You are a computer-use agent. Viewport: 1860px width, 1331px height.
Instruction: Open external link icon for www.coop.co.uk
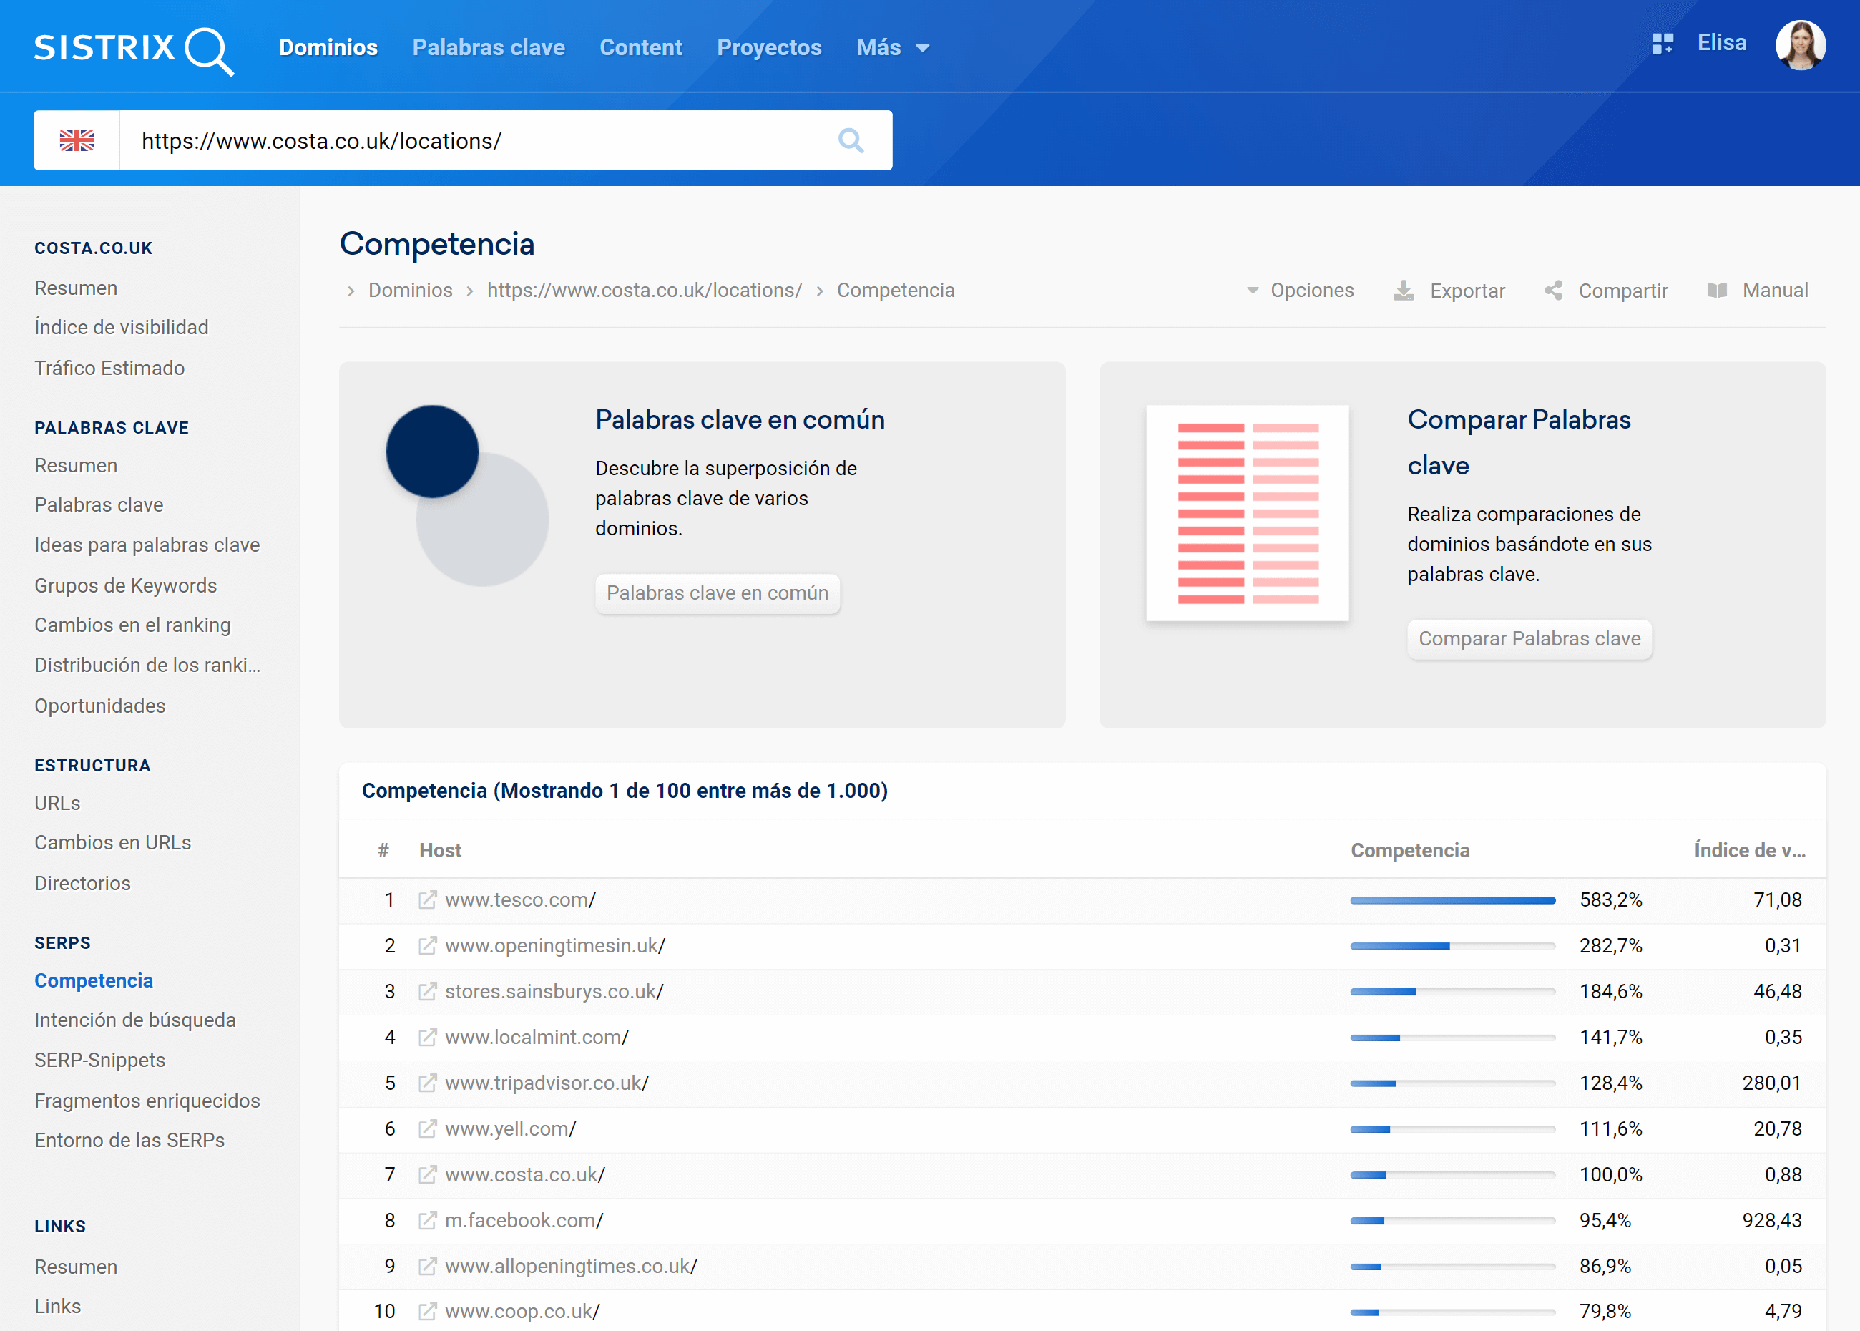click(x=427, y=1312)
